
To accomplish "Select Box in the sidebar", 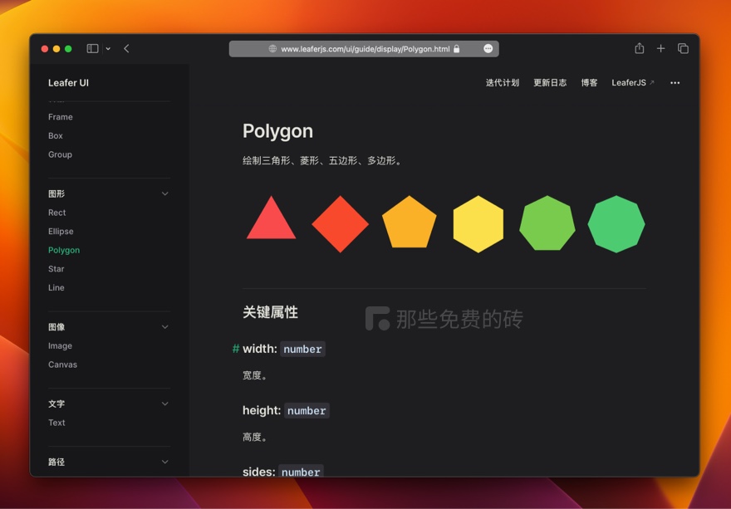I will (56, 135).
